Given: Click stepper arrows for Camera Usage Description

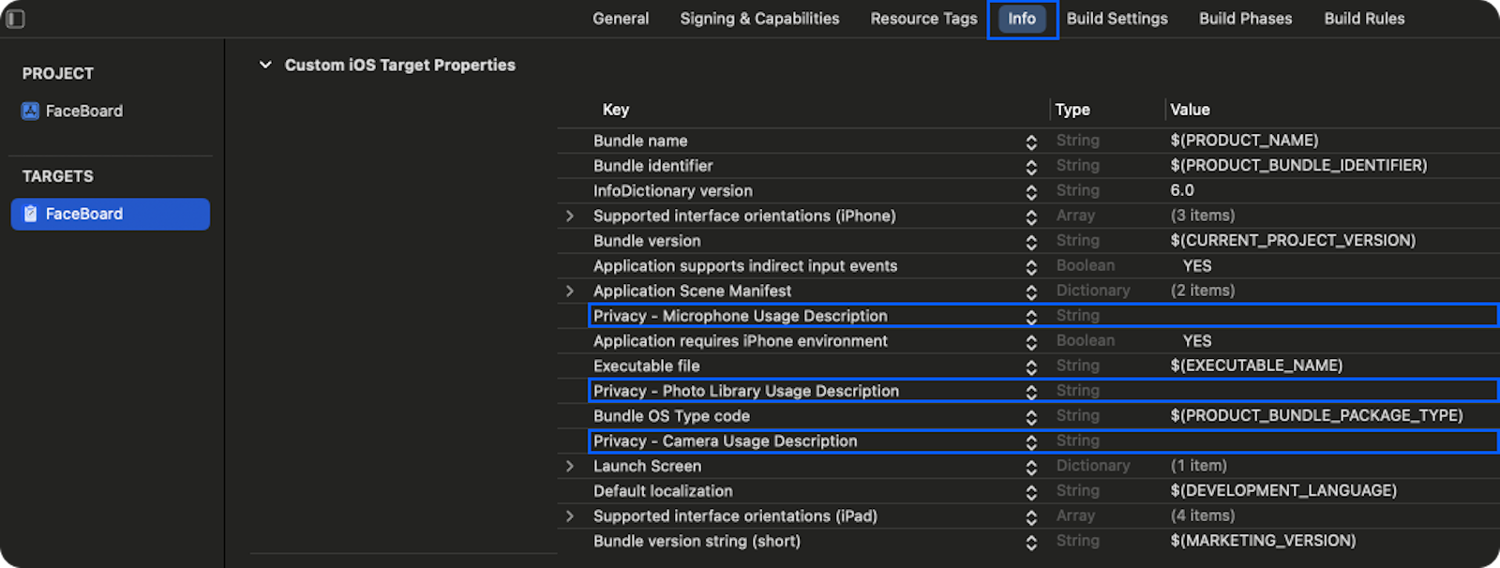Looking at the screenshot, I should [1031, 441].
